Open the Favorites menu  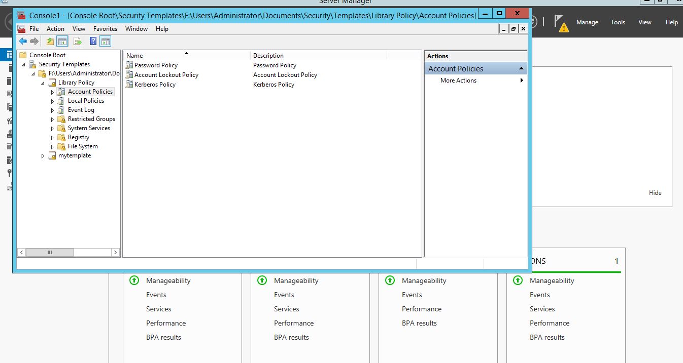105,29
